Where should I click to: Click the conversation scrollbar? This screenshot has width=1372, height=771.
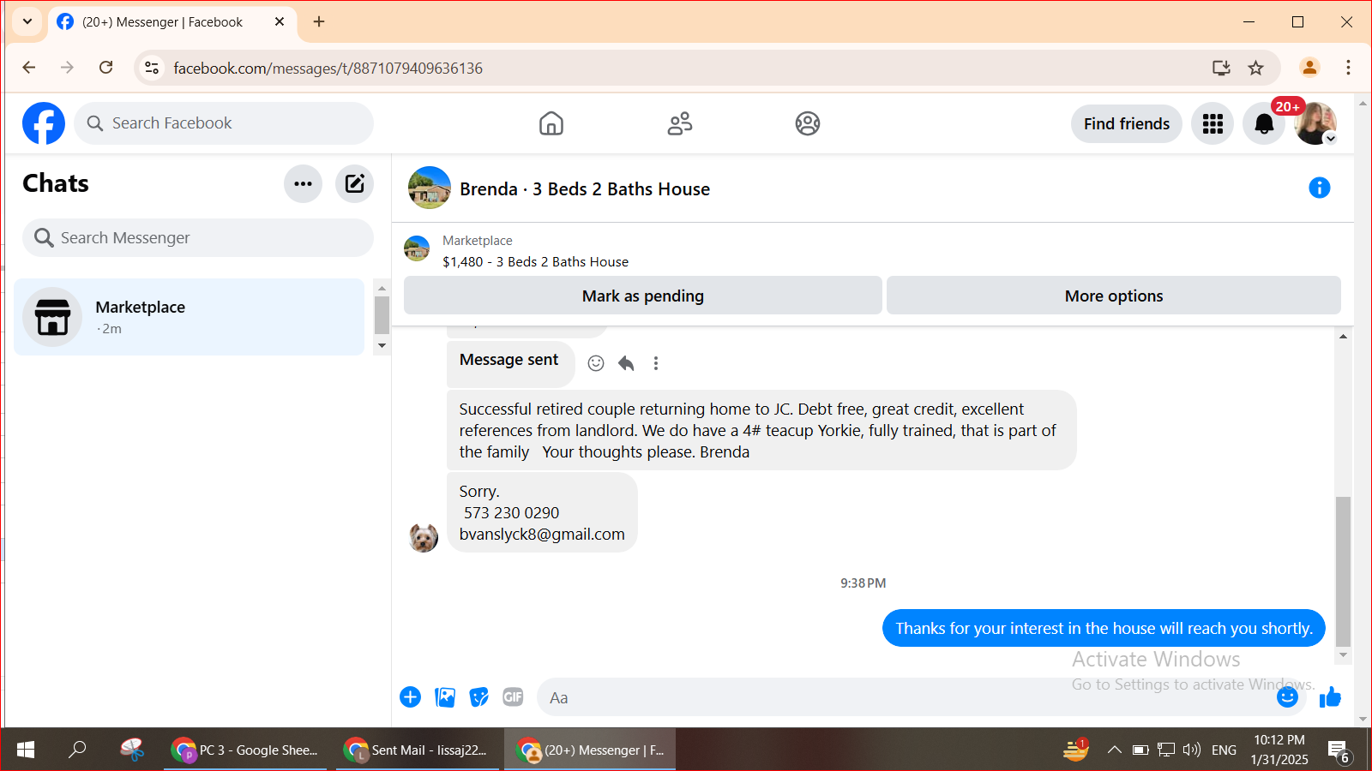tap(1343, 571)
